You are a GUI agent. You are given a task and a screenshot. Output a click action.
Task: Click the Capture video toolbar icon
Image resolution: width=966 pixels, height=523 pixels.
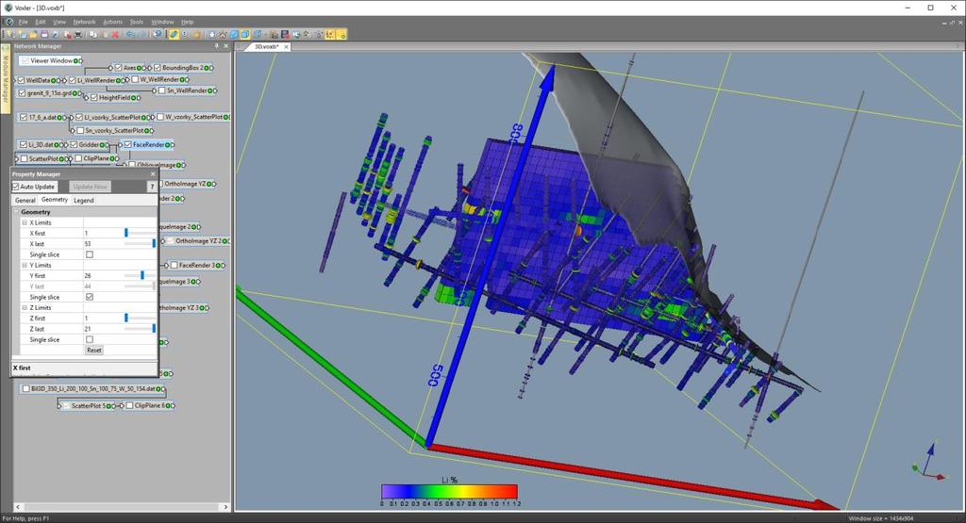pos(285,35)
